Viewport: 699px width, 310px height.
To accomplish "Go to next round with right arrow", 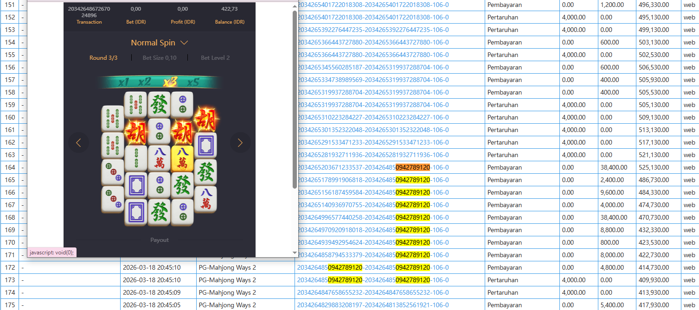I will tap(240, 143).
